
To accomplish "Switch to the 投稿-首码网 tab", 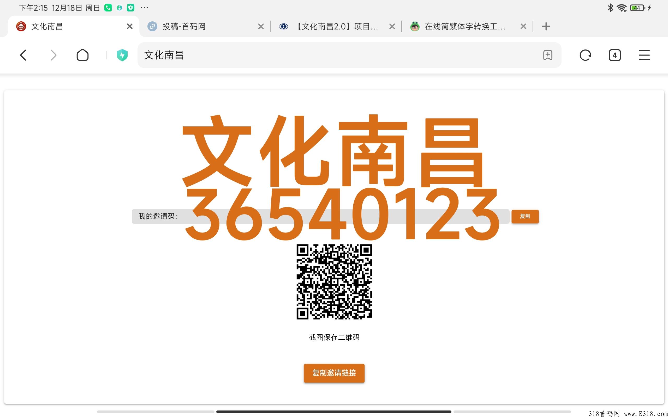I will (x=205, y=27).
